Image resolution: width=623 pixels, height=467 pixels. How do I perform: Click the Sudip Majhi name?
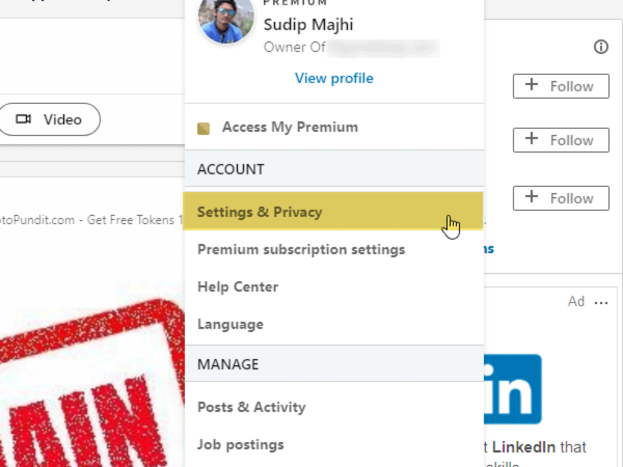click(308, 24)
